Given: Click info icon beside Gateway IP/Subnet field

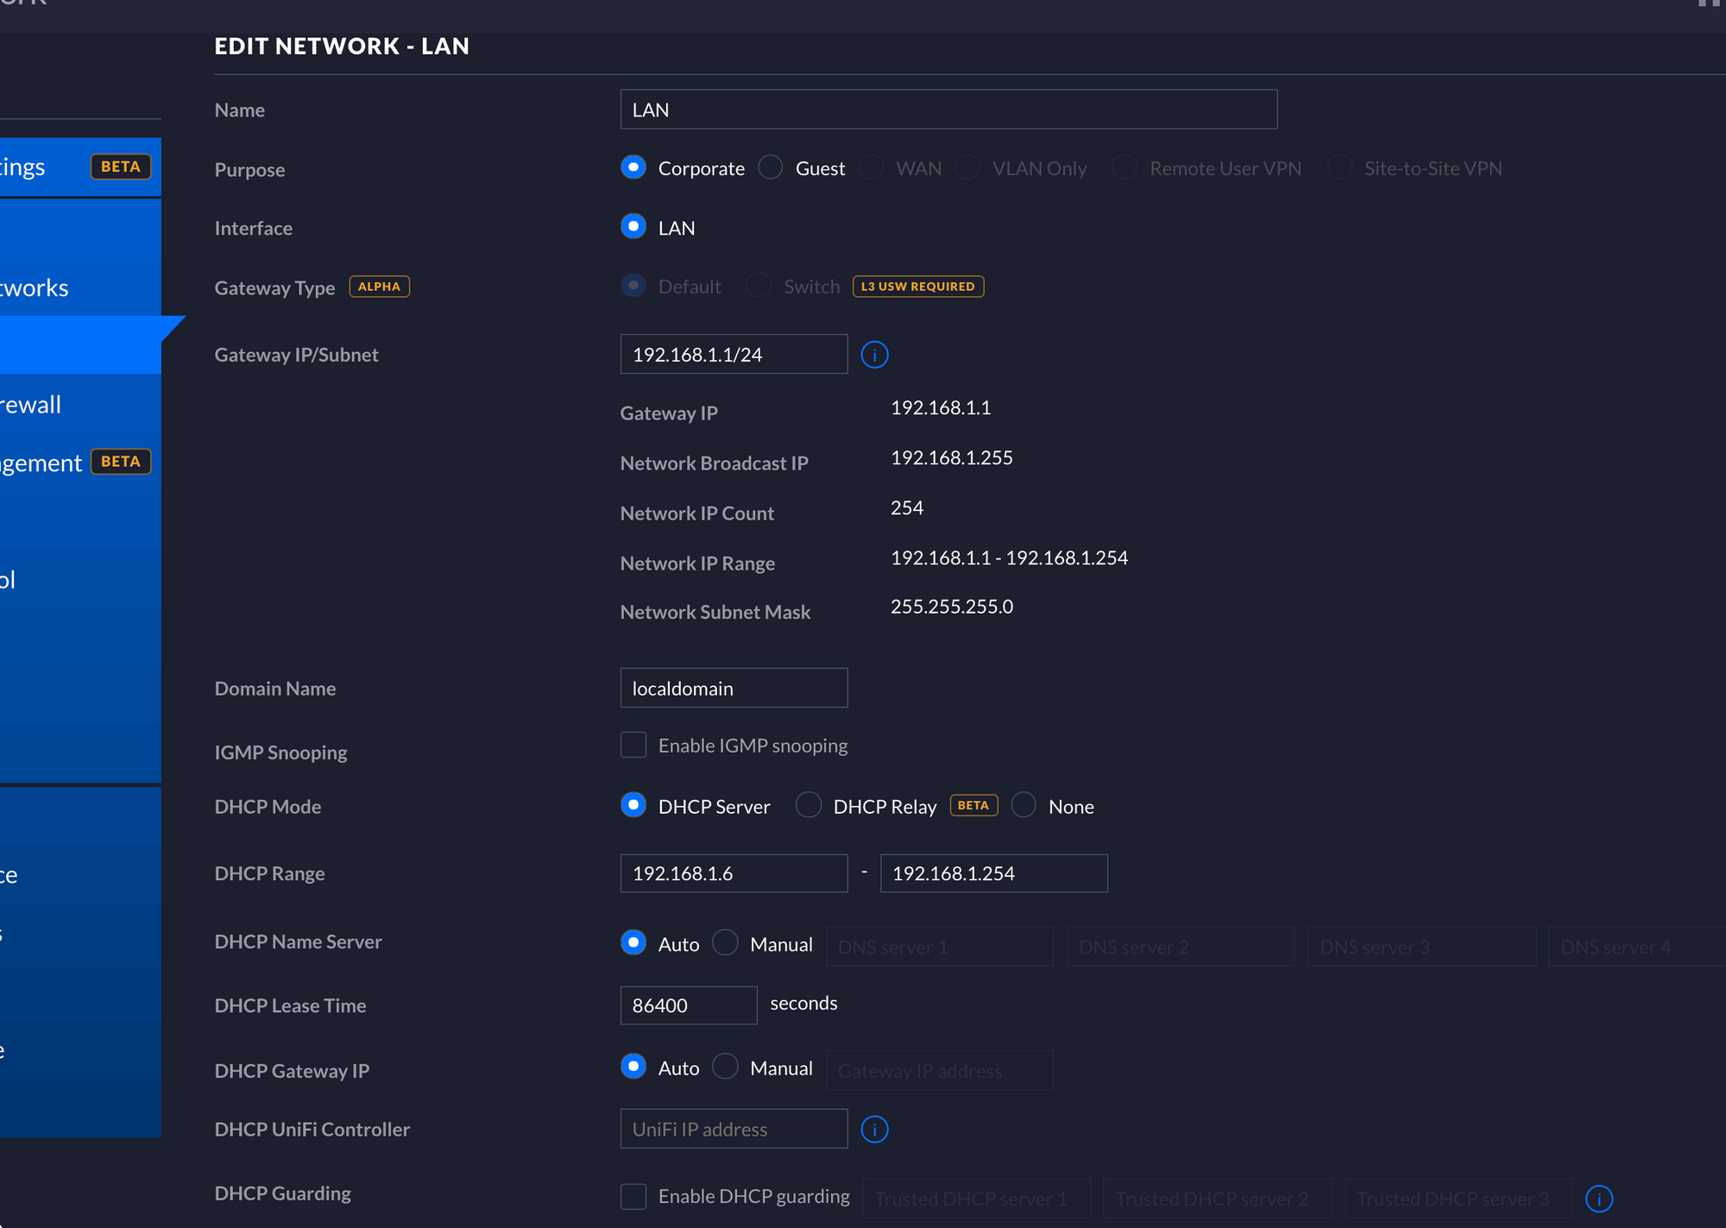Looking at the screenshot, I should pyautogui.click(x=874, y=355).
